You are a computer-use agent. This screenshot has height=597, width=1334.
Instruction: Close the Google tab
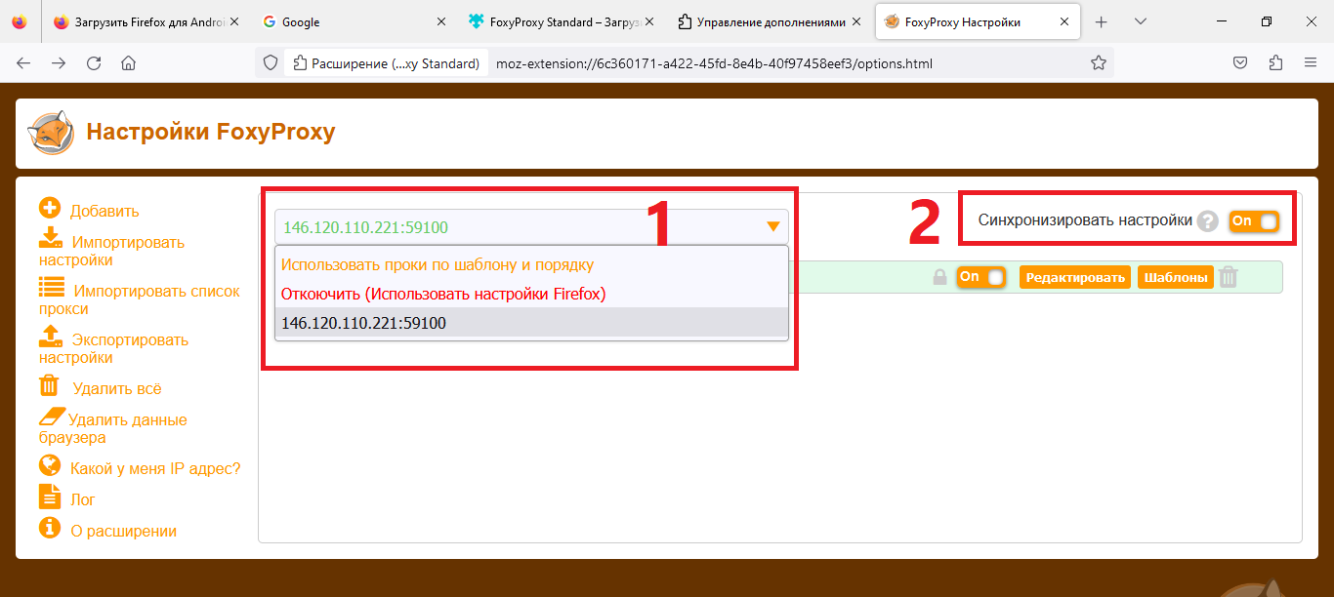pos(440,21)
